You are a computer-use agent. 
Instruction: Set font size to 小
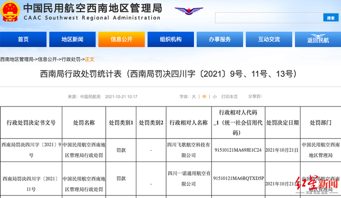[x=215, y=97]
